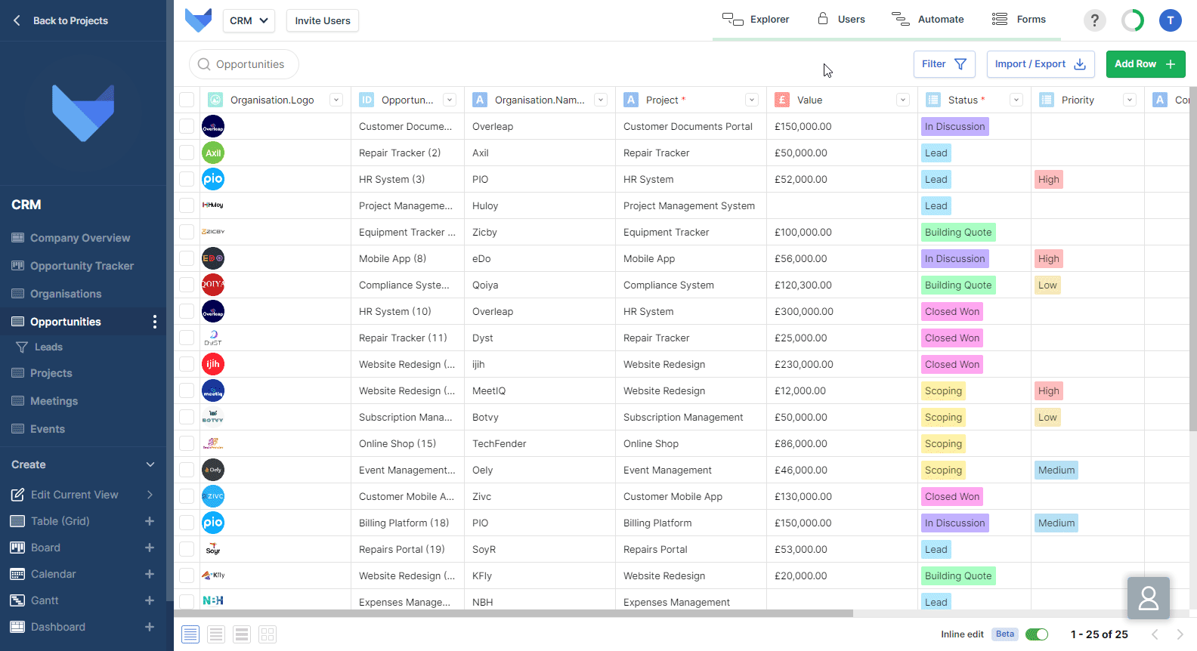Screen dimensions: 1197x651
Task: Click the Add Row button
Action: coord(1145,64)
